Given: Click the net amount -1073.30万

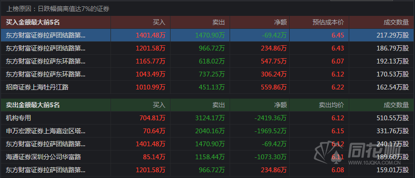Looking at the screenshot, I should coord(270,157).
